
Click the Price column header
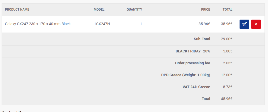point(206,10)
